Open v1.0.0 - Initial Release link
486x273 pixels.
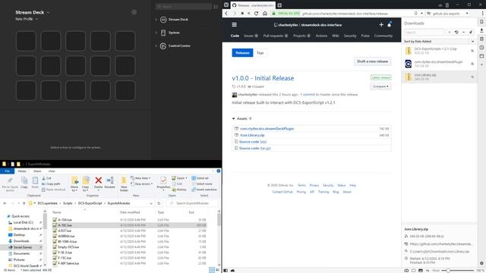coord(263,78)
